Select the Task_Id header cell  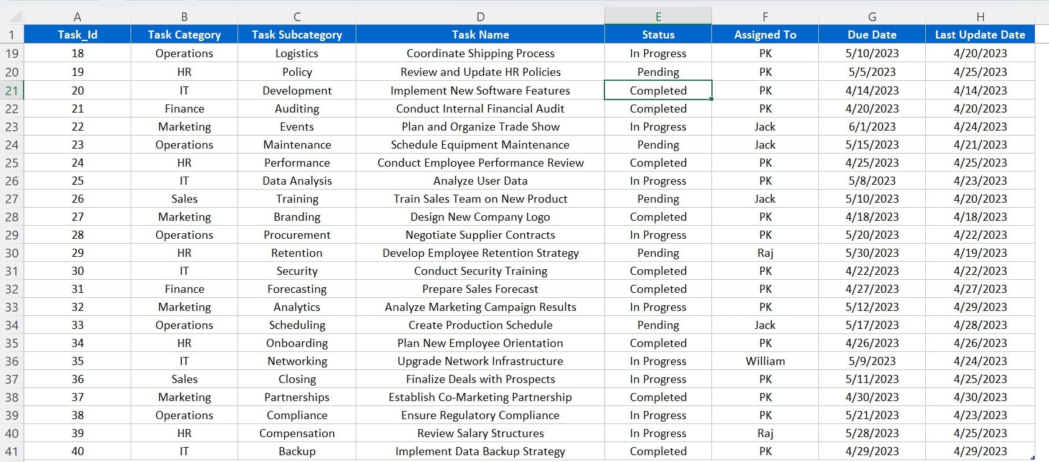click(77, 35)
